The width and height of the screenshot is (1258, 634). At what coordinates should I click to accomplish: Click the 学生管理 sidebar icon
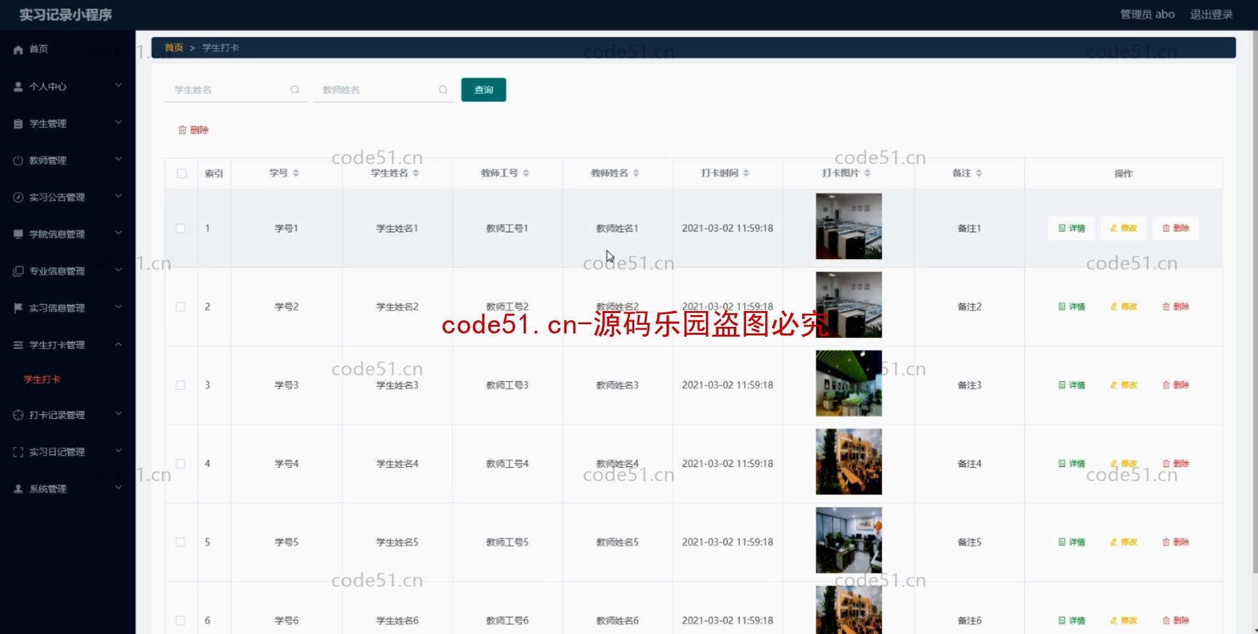click(18, 123)
